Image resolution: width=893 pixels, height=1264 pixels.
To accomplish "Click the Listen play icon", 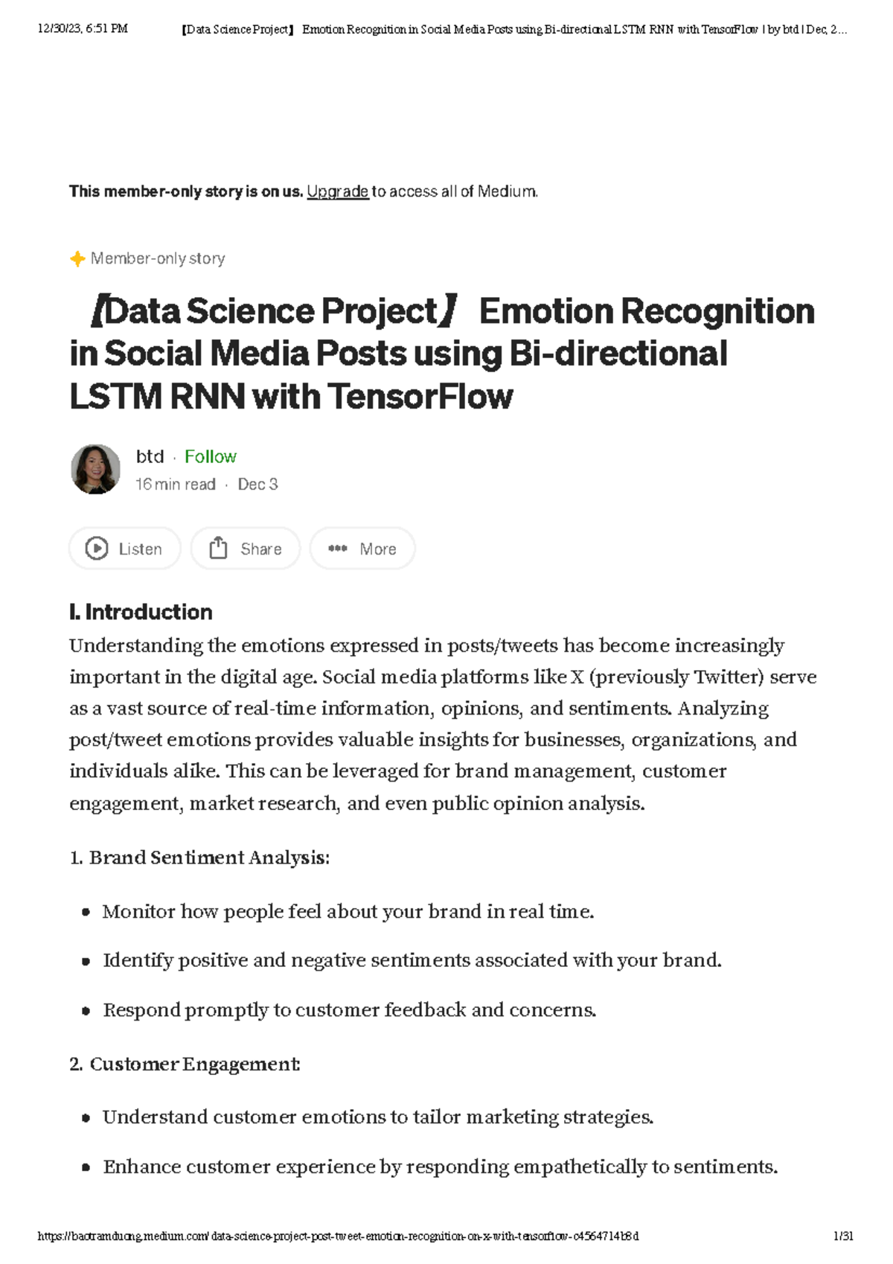I will pos(97,549).
